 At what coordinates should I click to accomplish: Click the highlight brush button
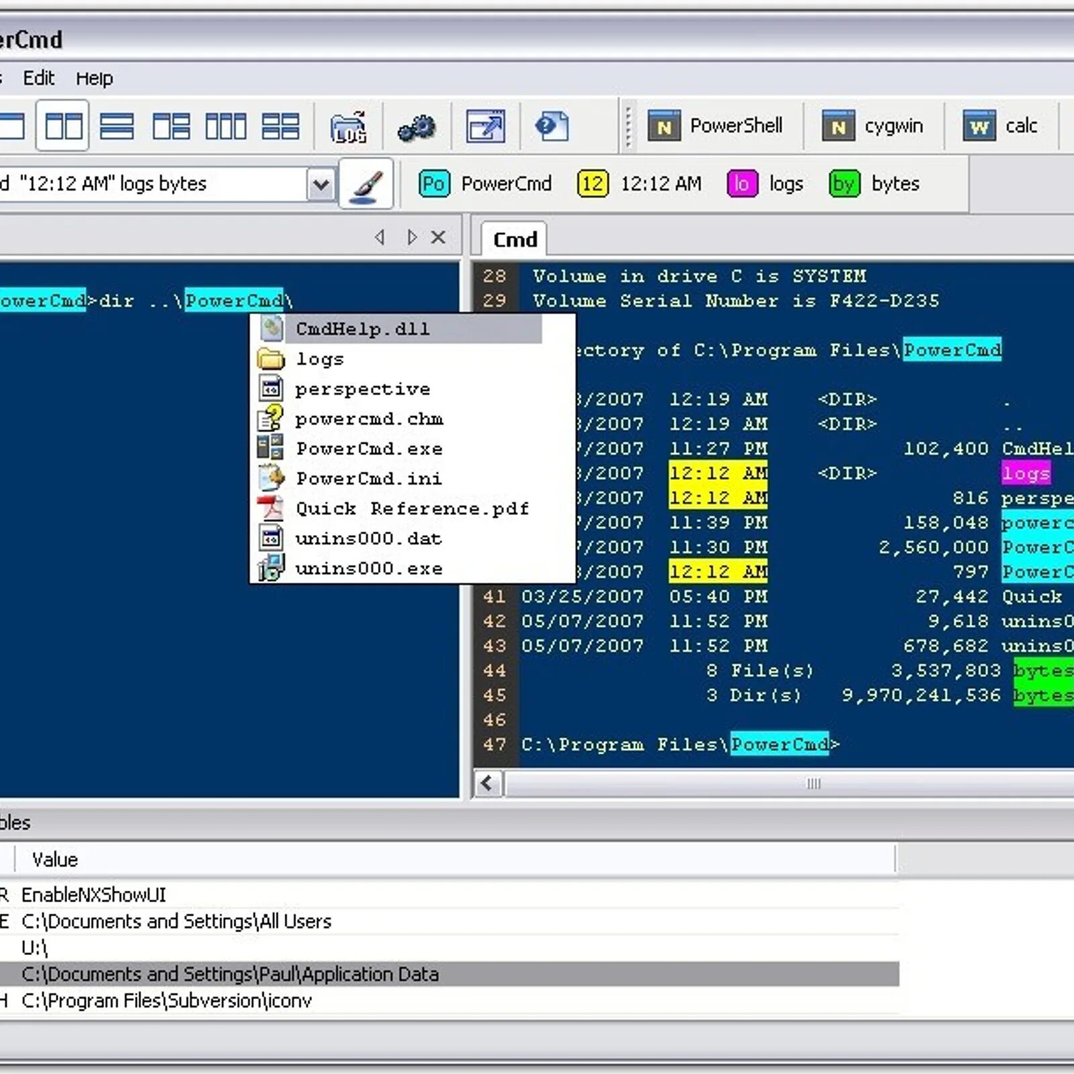coord(366,183)
